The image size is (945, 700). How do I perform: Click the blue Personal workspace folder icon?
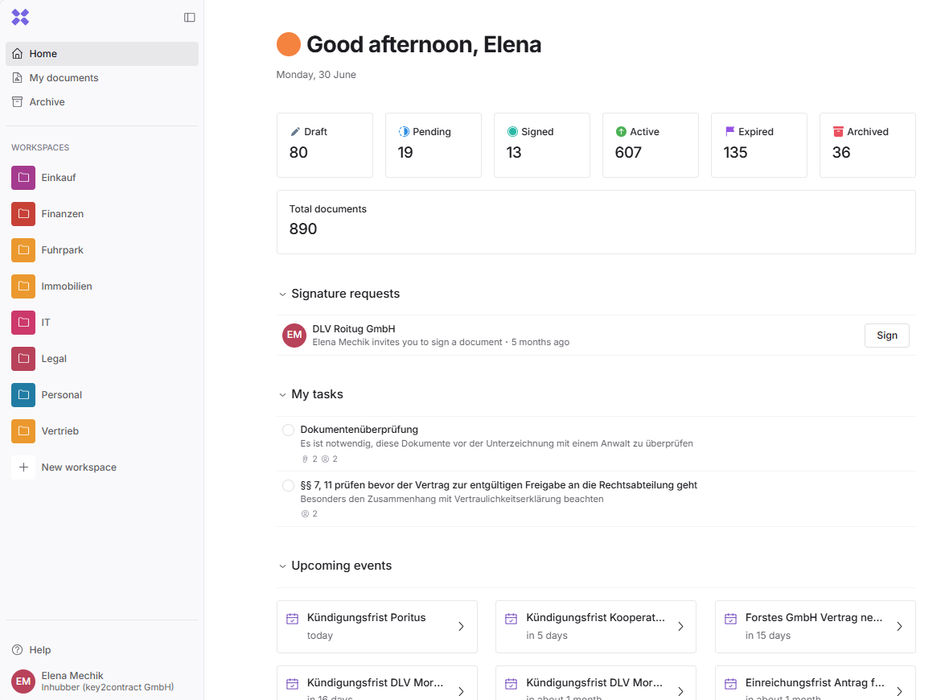coord(23,395)
